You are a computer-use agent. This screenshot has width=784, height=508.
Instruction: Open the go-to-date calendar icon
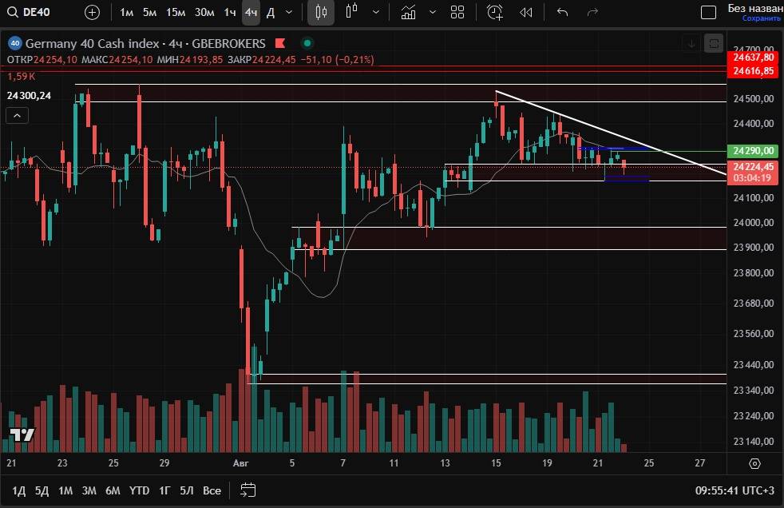pyautogui.click(x=247, y=490)
